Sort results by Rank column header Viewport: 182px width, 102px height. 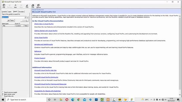pos(26,26)
